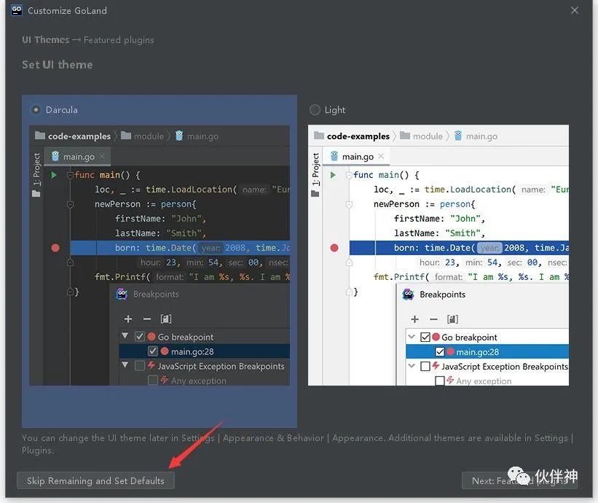
Task: Click add breakpoint plus in Light preview
Action: (415, 319)
